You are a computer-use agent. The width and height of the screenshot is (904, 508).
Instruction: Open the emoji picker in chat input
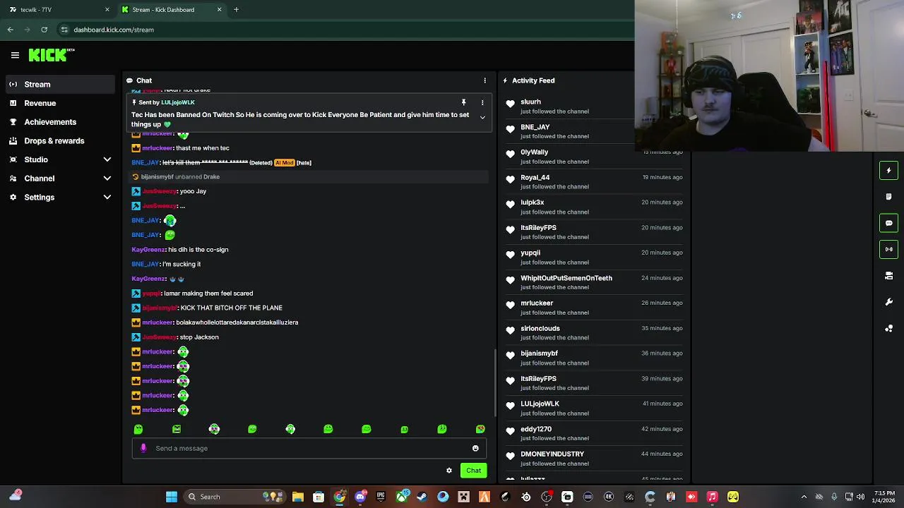pos(475,448)
